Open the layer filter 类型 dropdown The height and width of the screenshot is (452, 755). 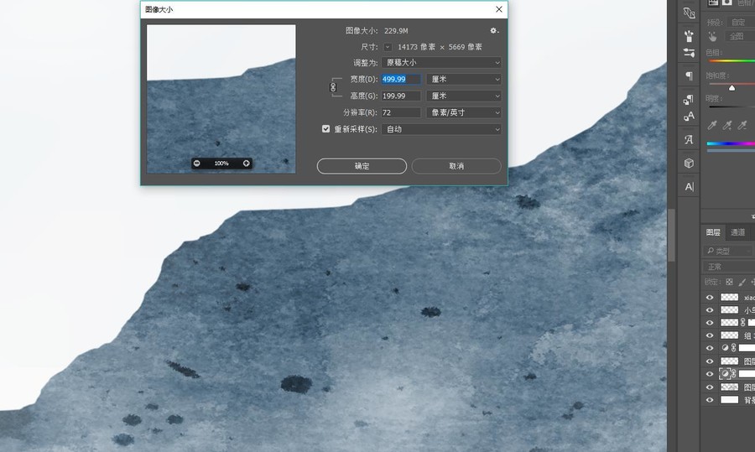[x=727, y=251]
